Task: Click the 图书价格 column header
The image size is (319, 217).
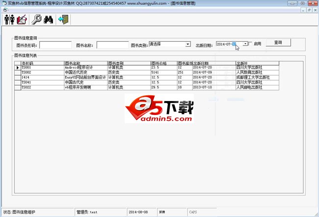Action: (x=164, y=63)
